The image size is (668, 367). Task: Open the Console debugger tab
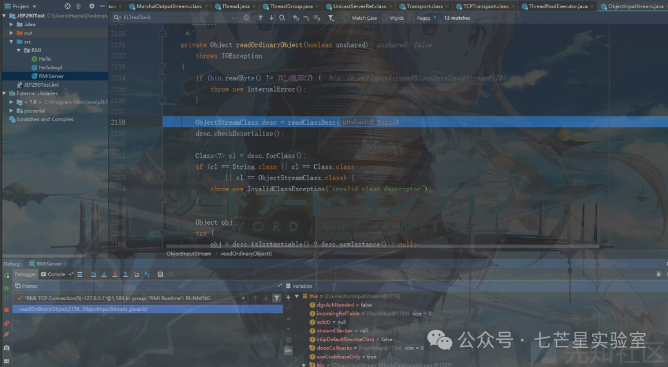tap(56, 274)
